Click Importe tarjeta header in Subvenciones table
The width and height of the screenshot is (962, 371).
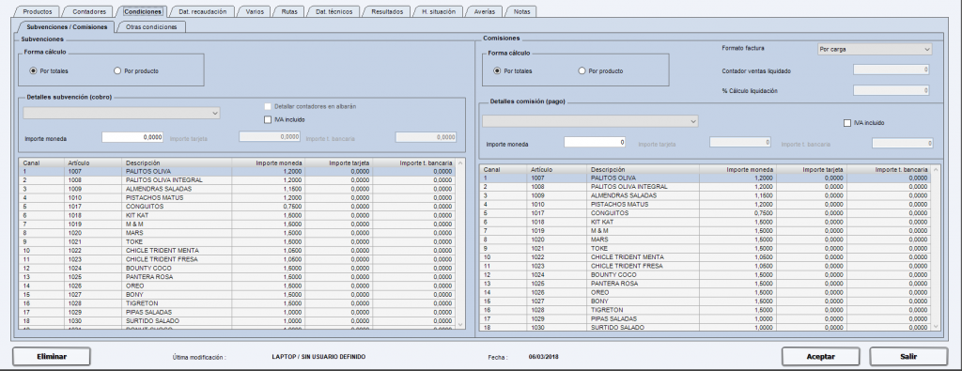pyautogui.click(x=338, y=163)
